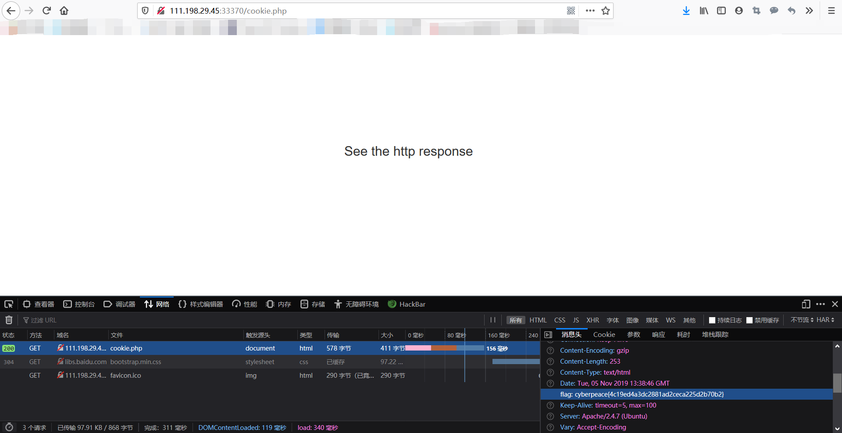
Task: Select the Params (参数) details tab
Action: coord(634,335)
